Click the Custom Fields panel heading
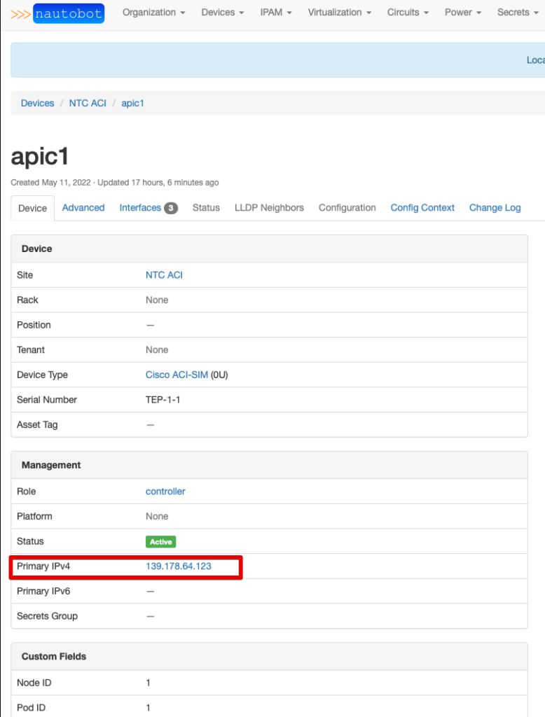 (x=54, y=656)
